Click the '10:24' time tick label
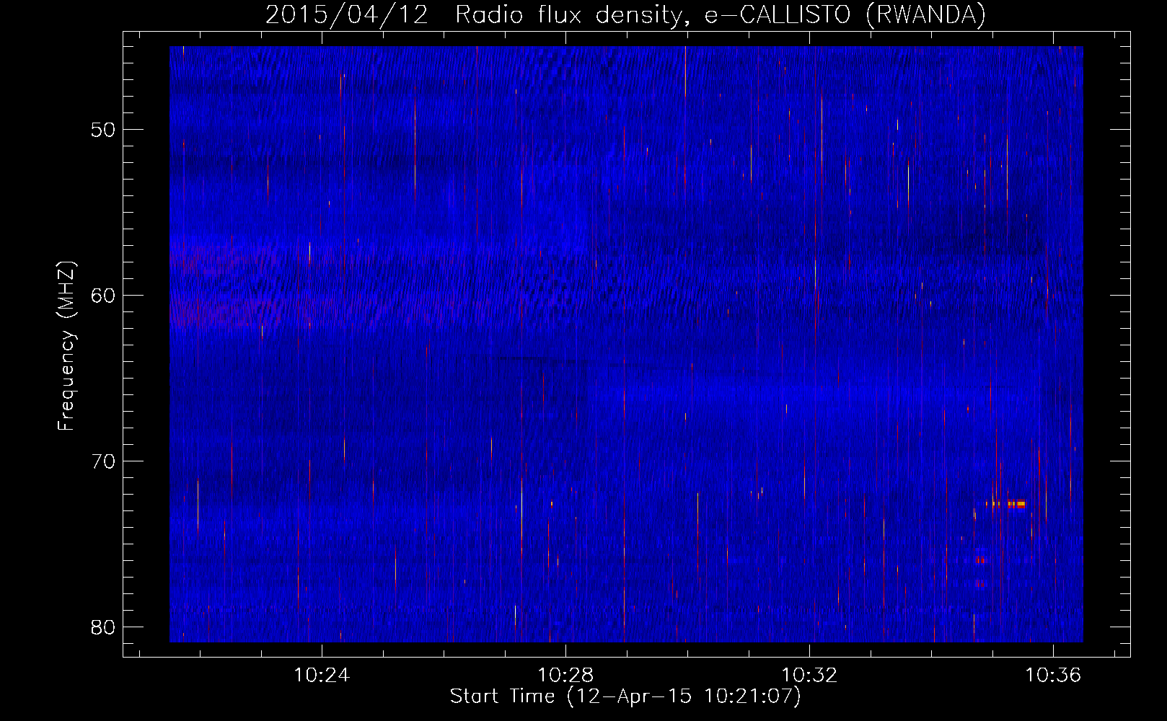The width and height of the screenshot is (1167, 721). click(322, 675)
